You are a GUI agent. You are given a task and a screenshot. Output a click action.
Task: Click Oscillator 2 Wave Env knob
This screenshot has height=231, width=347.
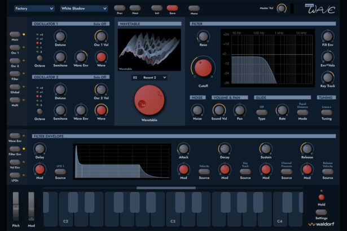pos(81,110)
